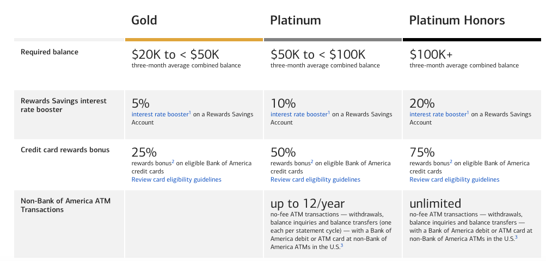Click the gold color bar under Gold
This screenshot has height=261, width=546.
click(x=194, y=39)
